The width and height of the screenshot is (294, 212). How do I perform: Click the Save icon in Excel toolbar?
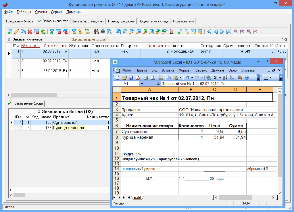click(x=131, y=78)
